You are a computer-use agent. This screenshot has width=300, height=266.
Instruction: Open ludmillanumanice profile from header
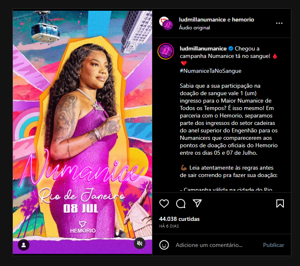202,20
